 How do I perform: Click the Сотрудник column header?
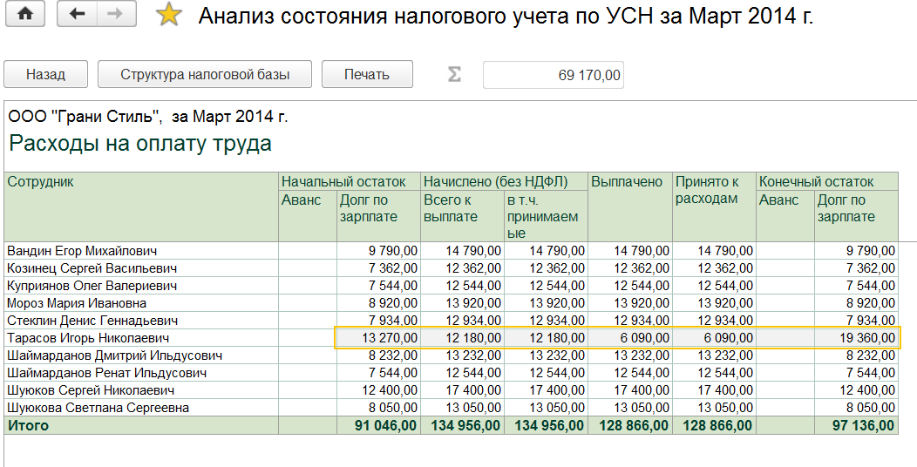[x=41, y=181]
